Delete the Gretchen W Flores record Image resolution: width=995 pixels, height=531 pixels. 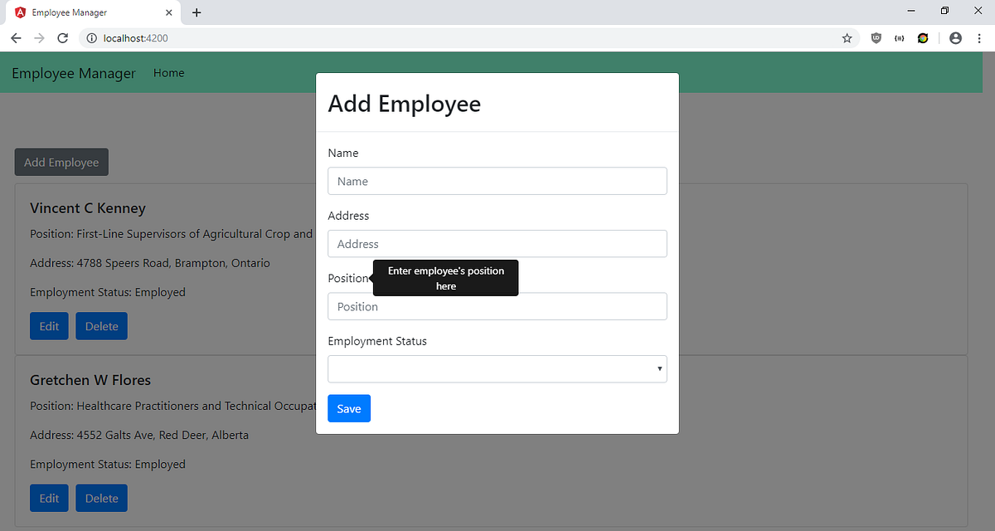pos(101,498)
